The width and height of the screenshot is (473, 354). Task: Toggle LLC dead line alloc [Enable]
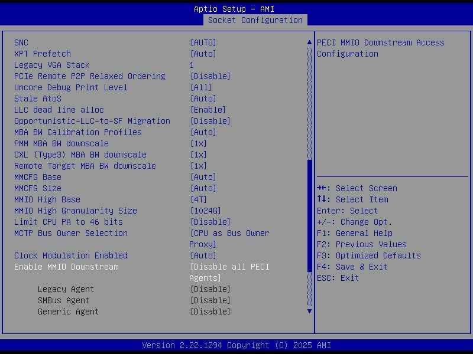click(x=208, y=110)
